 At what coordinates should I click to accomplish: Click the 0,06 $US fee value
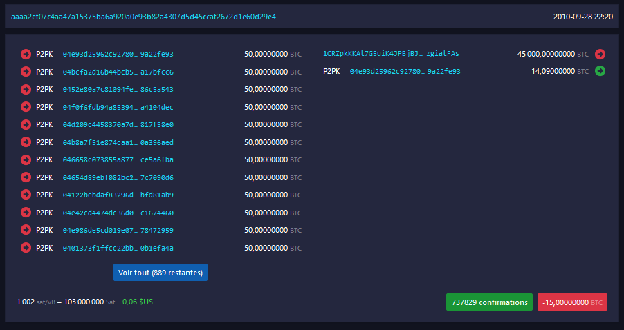[137, 302]
